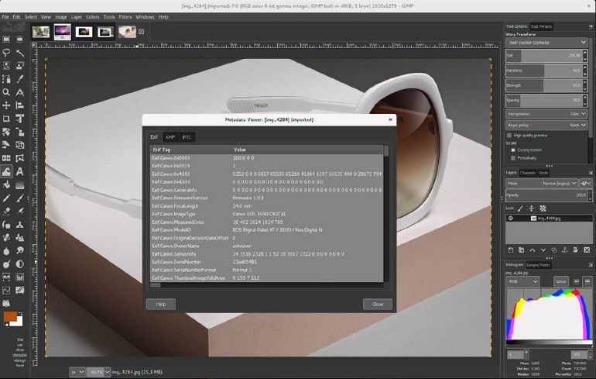Raise the layer with up arrow
Screen dimensions: 596x379
[533, 250]
